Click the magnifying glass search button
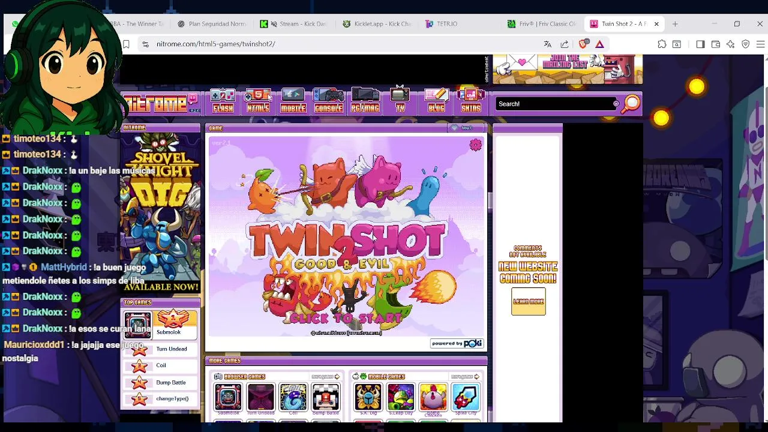The image size is (768, 432). [x=631, y=104]
